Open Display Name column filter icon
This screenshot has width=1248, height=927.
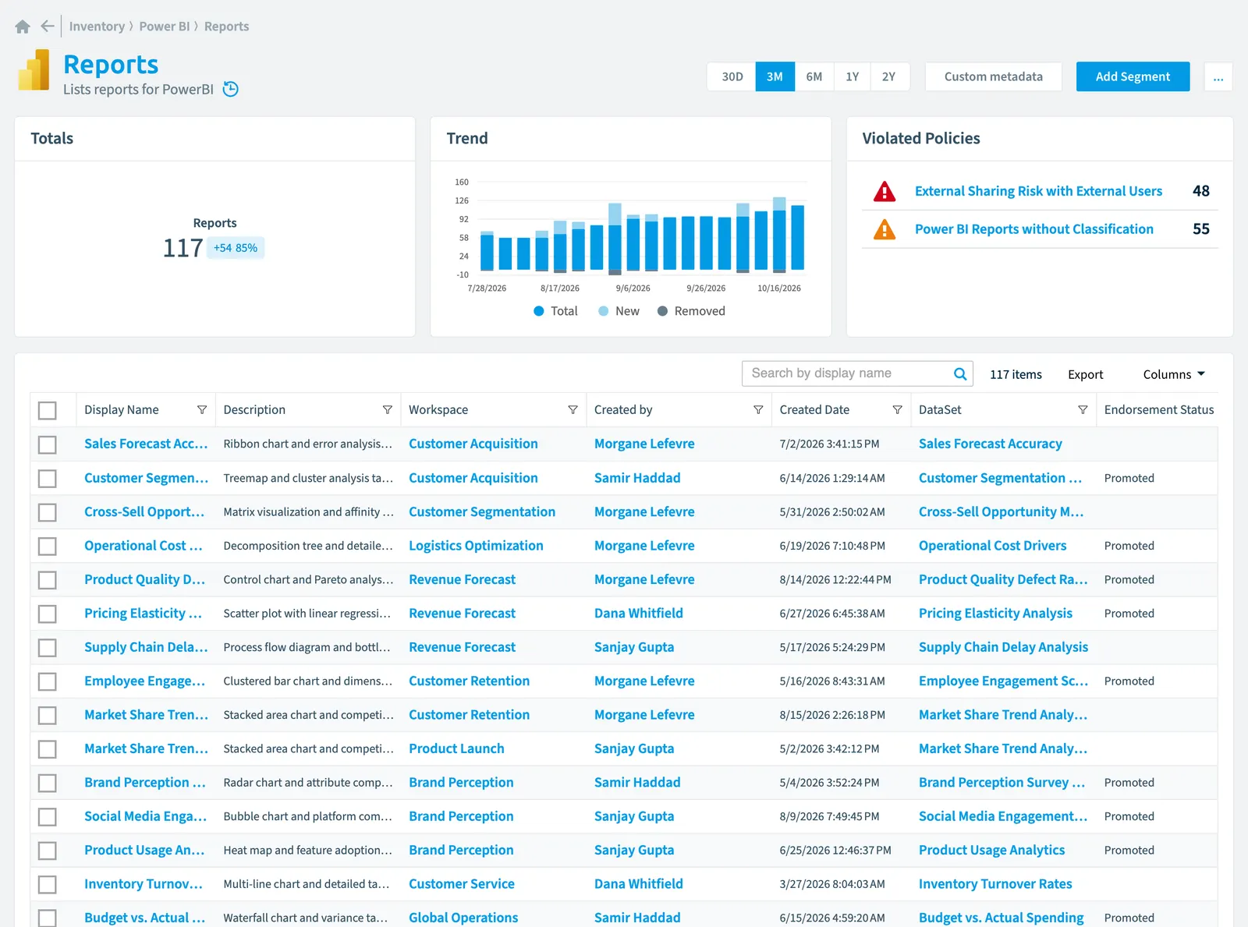click(x=202, y=410)
